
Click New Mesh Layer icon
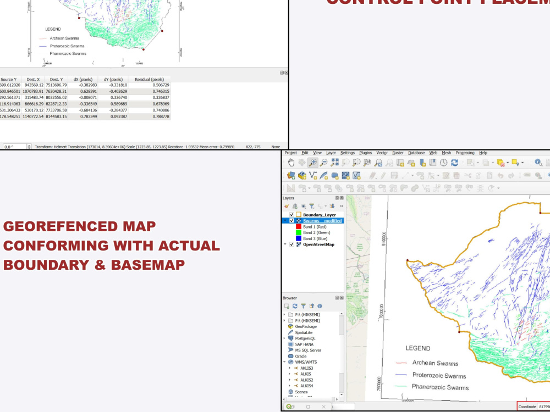point(345,176)
